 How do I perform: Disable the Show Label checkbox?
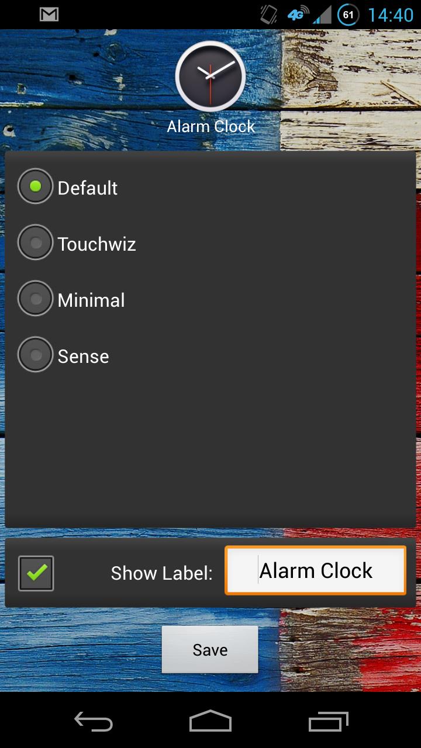(x=36, y=573)
